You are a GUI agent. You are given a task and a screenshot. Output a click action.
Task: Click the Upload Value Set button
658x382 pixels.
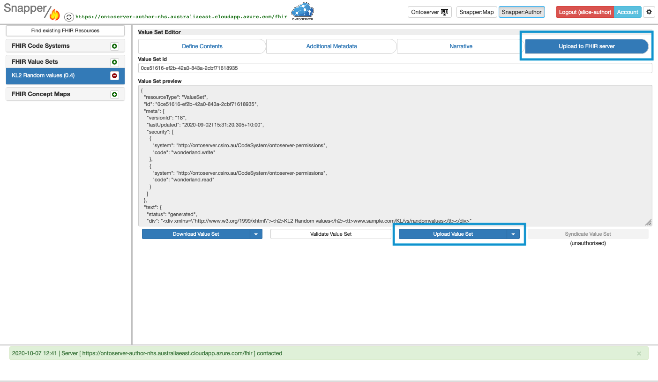(x=453, y=234)
